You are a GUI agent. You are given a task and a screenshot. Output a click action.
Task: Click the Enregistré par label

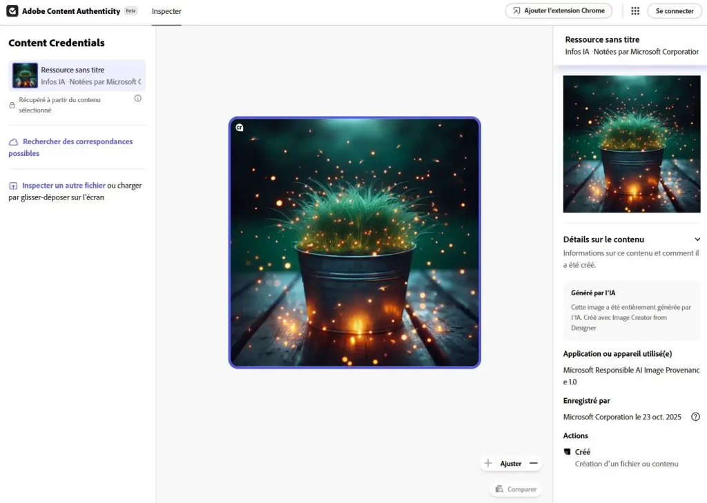click(x=586, y=401)
